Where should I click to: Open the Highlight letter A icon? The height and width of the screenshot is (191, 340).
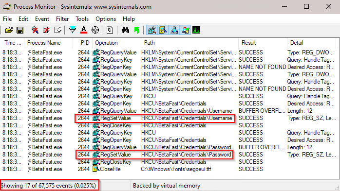pos(84,30)
